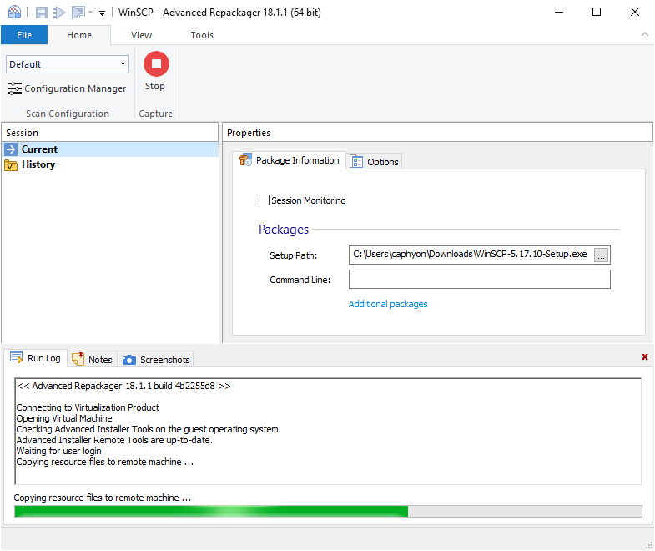Click the arrow icon beside Current

tap(11, 149)
